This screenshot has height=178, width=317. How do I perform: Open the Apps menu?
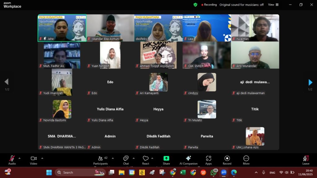[x=208, y=160]
